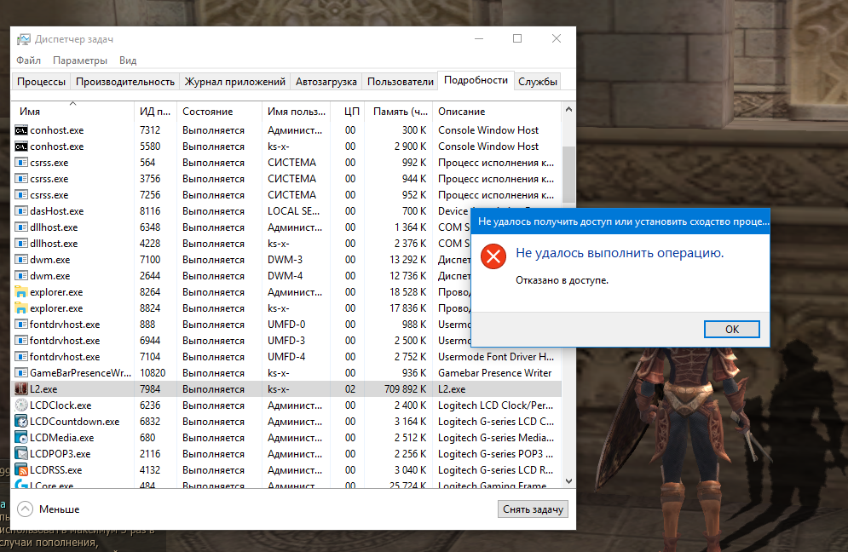Click the Usermode Font Driver description
848x552 pixels.
click(496, 357)
